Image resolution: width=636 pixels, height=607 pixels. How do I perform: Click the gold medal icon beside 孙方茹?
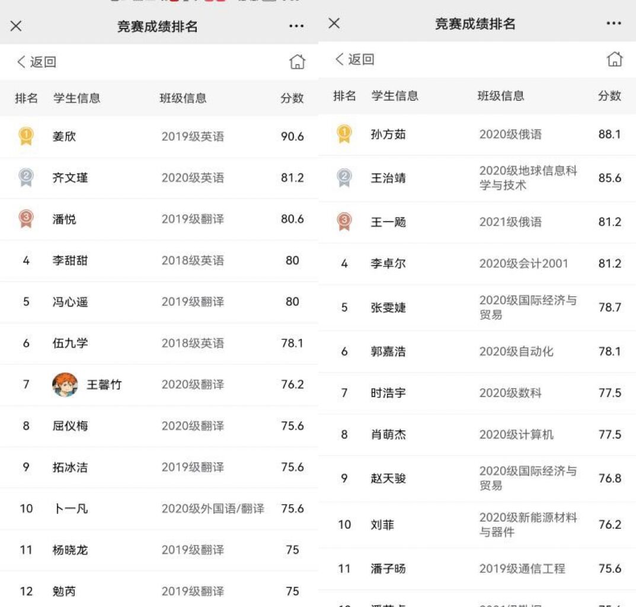(x=344, y=134)
